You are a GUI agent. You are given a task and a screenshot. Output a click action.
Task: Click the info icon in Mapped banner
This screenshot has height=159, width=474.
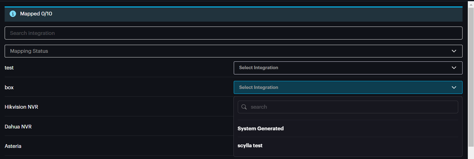tap(13, 14)
